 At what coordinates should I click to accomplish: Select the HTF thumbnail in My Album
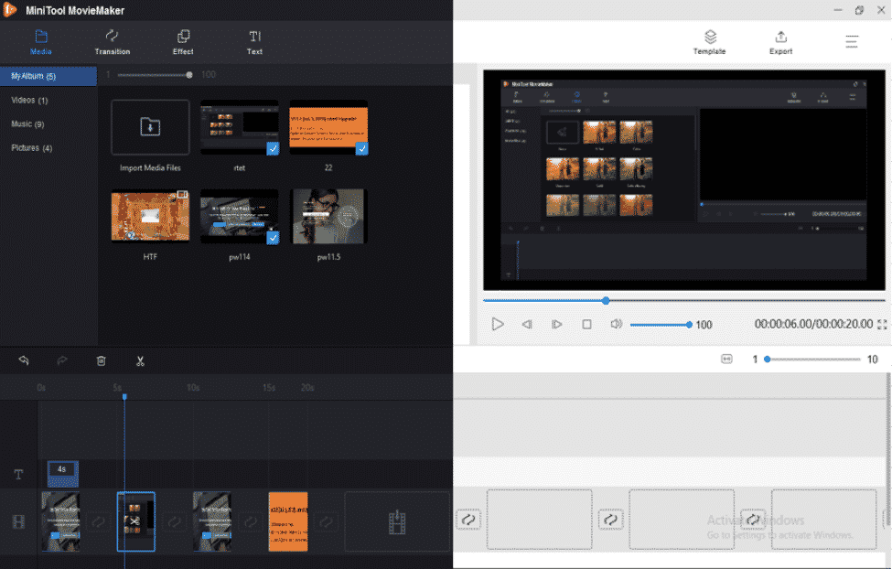pyautogui.click(x=150, y=216)
